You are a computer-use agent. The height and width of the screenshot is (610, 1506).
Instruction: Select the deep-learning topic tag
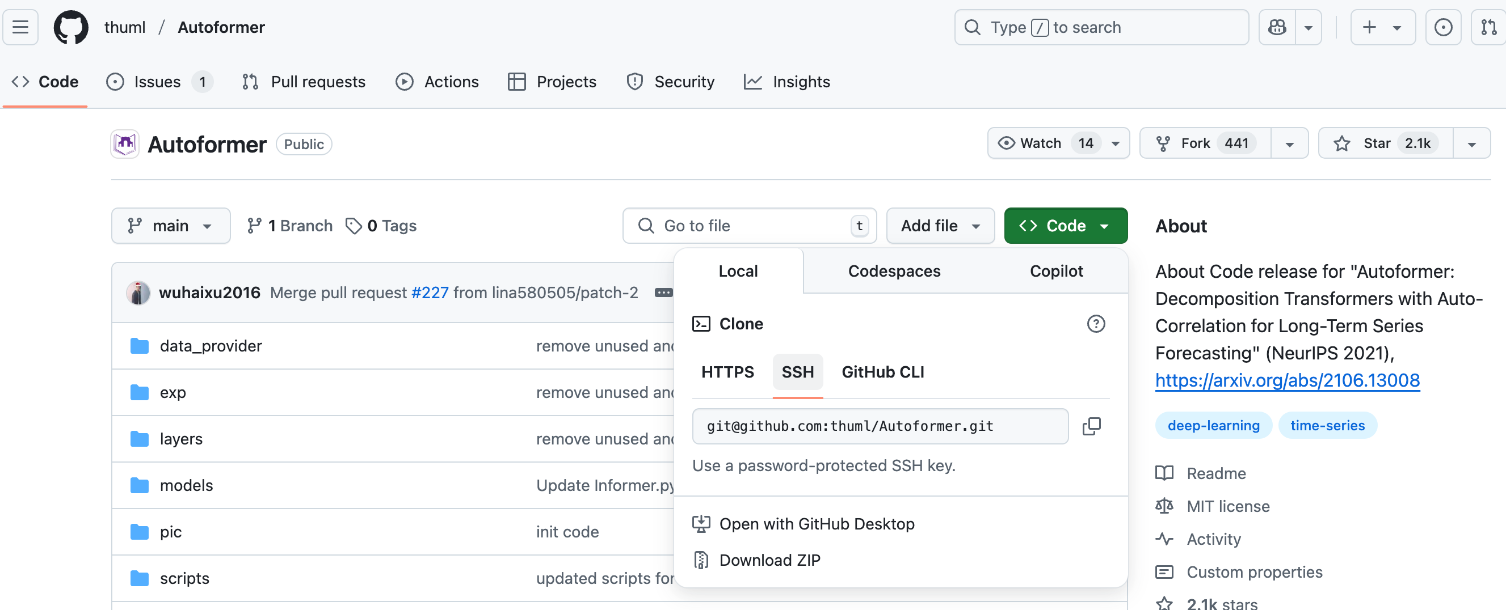1213,425
